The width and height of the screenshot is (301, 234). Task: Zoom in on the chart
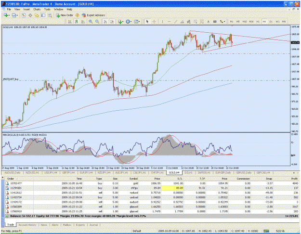91,22
